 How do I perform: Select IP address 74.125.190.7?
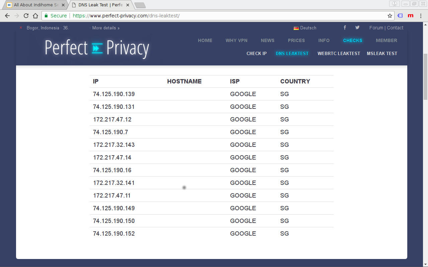[110, 132]
